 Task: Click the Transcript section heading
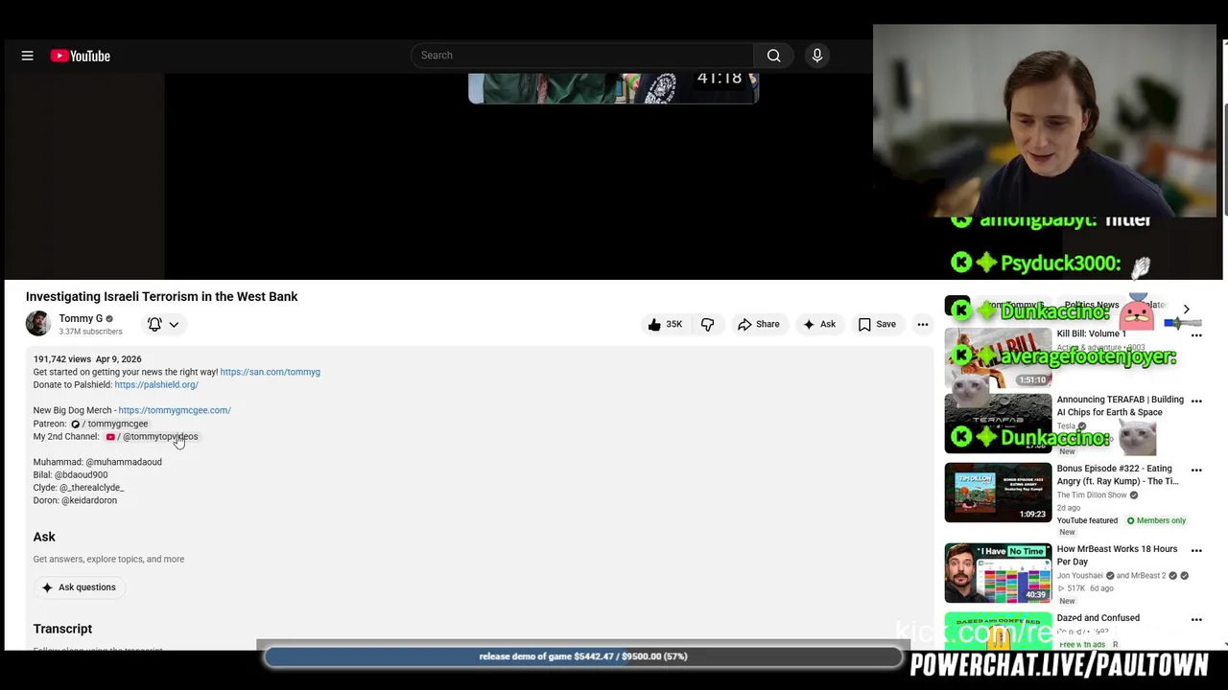point(62,629)
